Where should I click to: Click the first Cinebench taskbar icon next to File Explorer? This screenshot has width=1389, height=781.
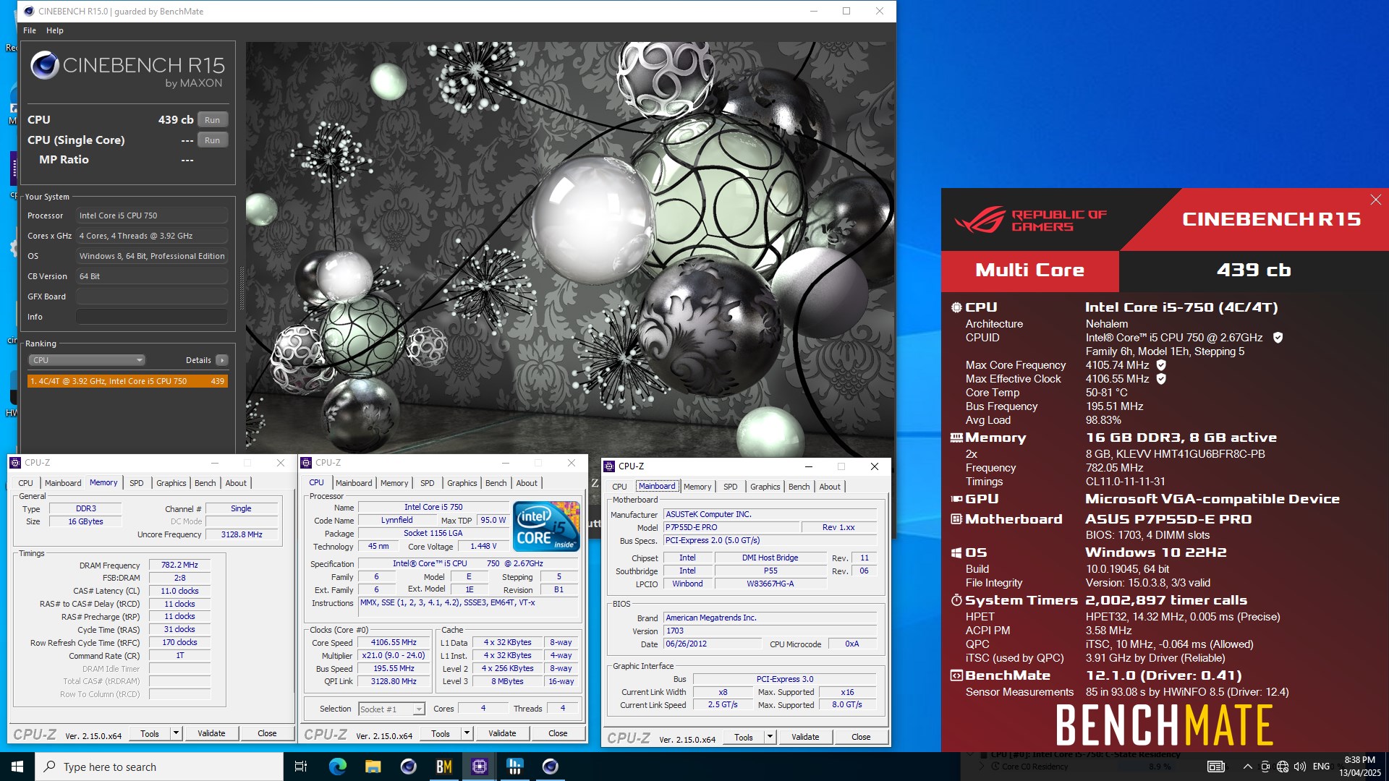pos(408,767)
